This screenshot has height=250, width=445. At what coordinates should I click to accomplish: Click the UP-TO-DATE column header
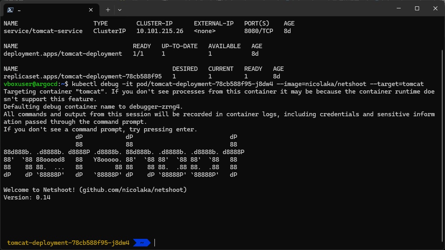coord(179,46)
